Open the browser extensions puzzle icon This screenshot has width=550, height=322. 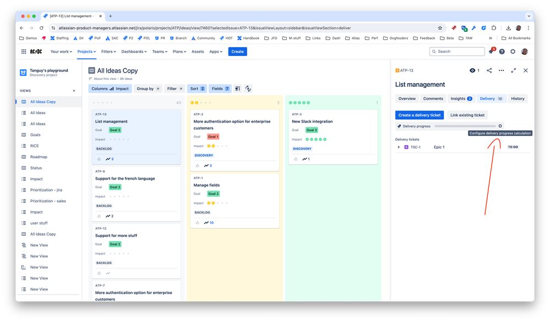[493, 28]
